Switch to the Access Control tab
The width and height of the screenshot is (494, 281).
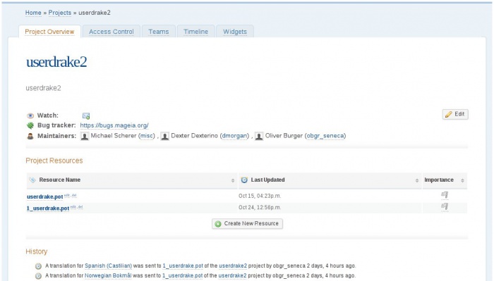tap(112, 32)
